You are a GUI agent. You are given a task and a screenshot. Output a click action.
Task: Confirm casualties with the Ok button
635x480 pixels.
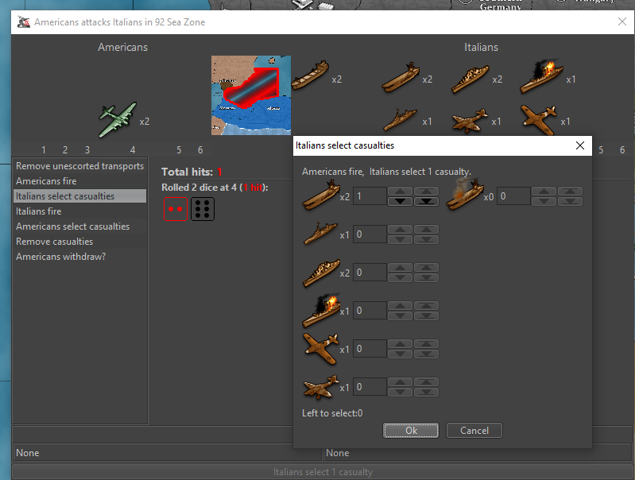pos(411,431)
